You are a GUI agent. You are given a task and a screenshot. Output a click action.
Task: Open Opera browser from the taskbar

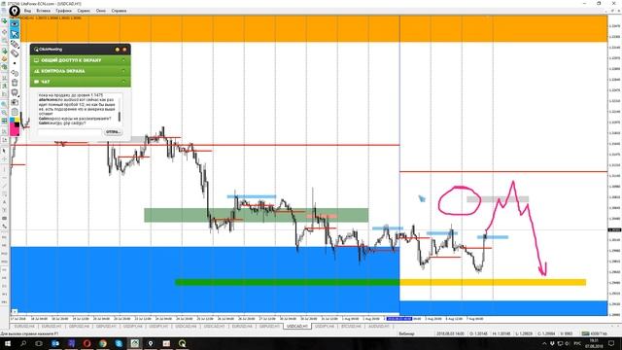click(x=86, y=343)
